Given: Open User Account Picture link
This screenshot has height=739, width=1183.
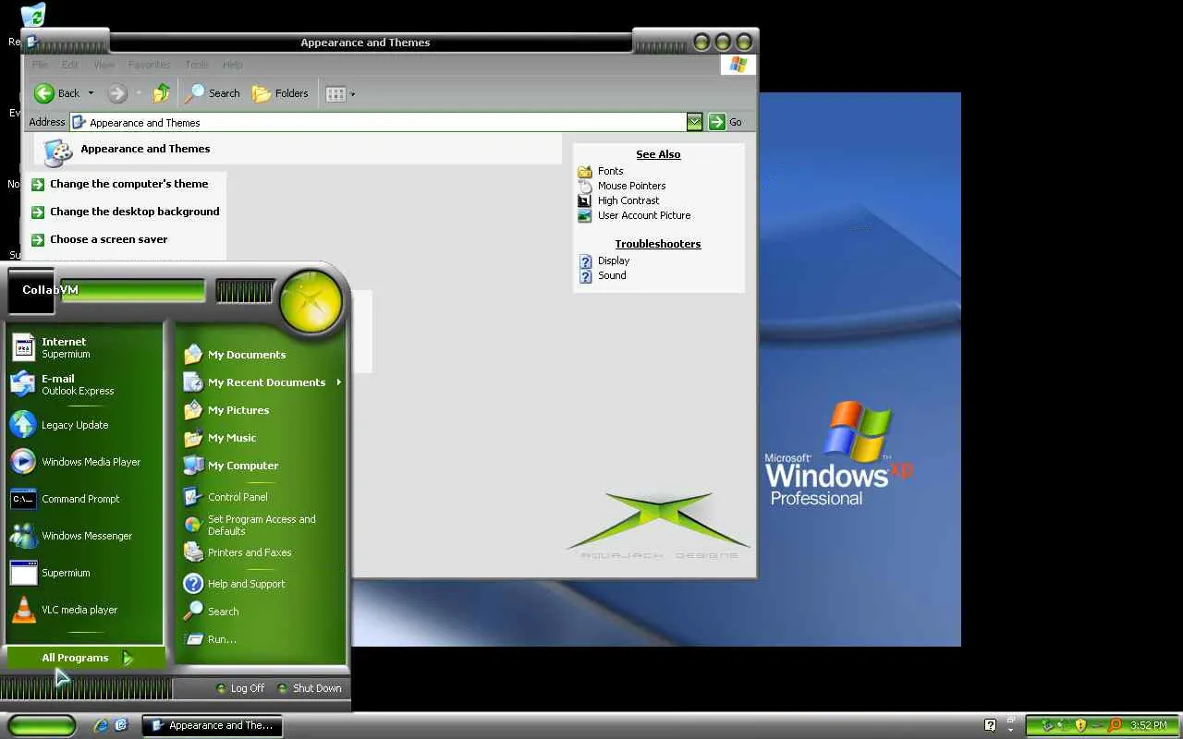Looking at the screenshot, I should coord(644,215).
